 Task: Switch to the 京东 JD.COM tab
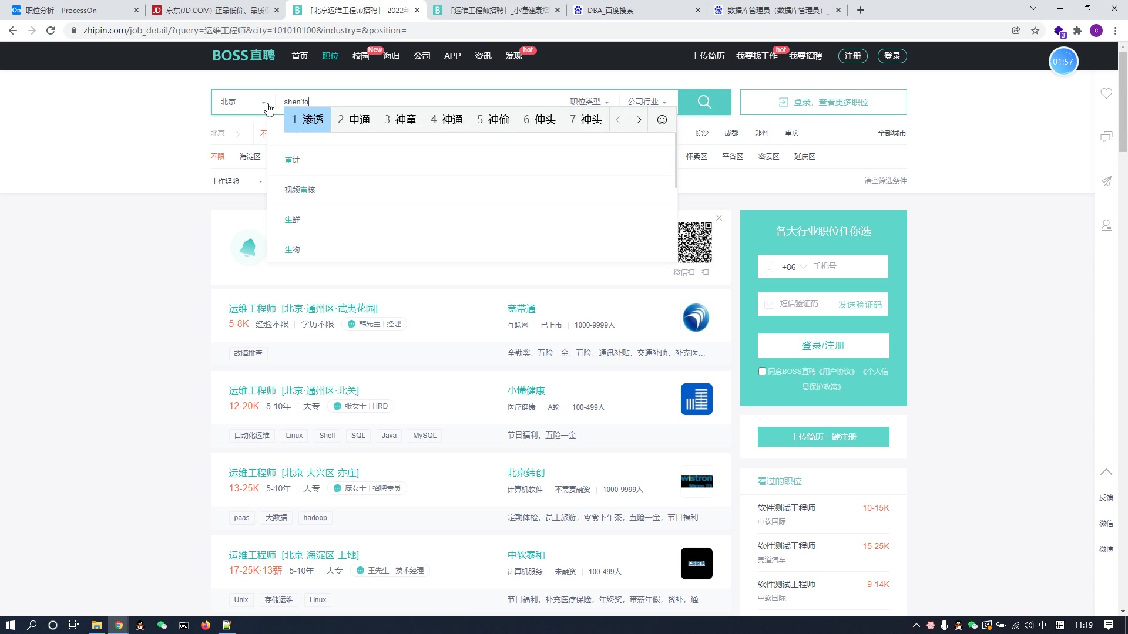click(x=215, y=10)
